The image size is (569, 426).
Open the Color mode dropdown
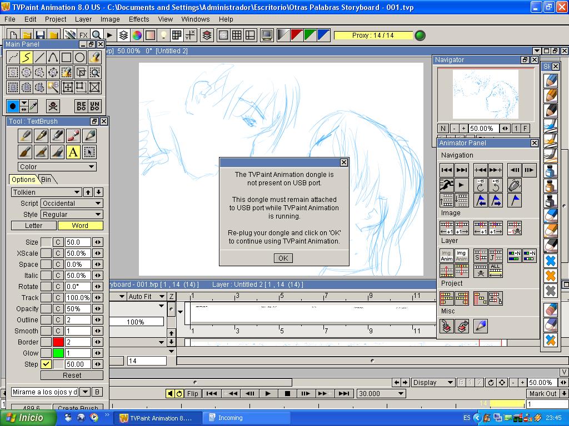(x=57, y=166)
